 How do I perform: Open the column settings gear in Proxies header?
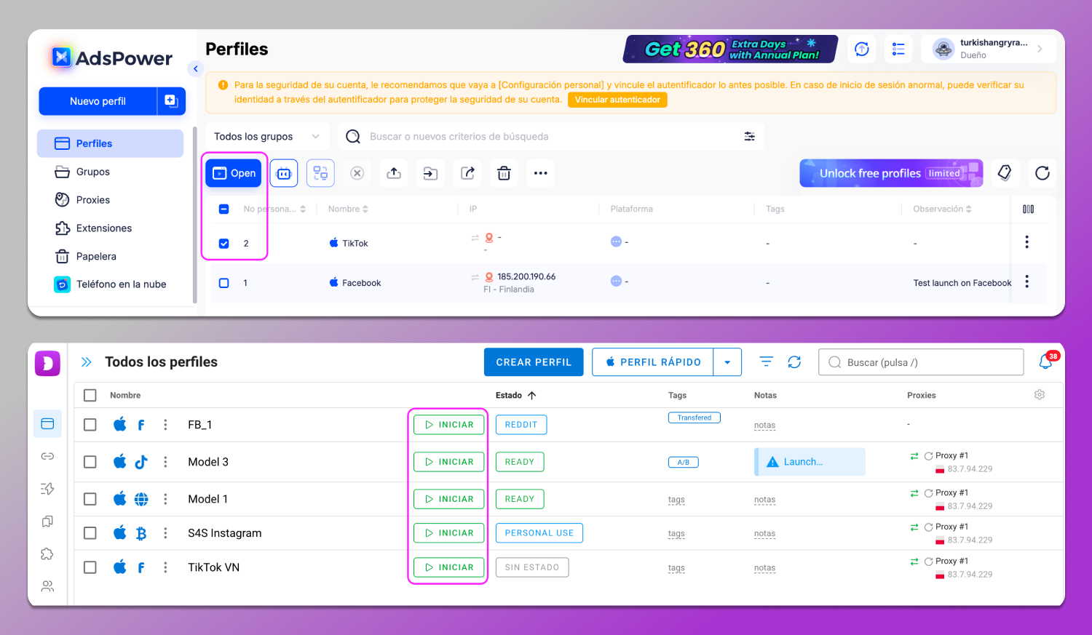(x=1039, y=395)
